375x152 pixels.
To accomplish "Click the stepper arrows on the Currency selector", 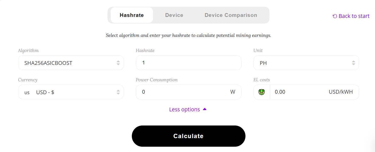I will [x=118, y=92].
